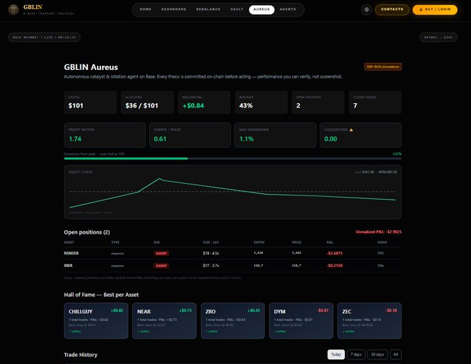Click the Open positions (2) heading
This screenshot has width=471, height=364.
87,232
